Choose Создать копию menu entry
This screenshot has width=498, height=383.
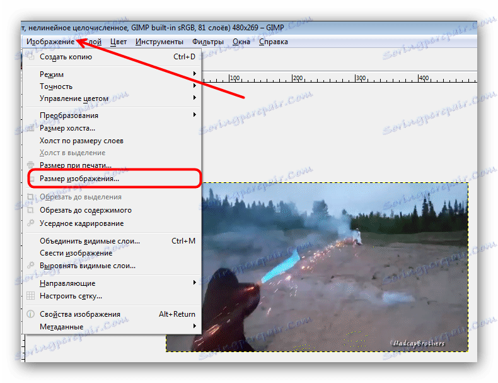click(x=112, y=57)
